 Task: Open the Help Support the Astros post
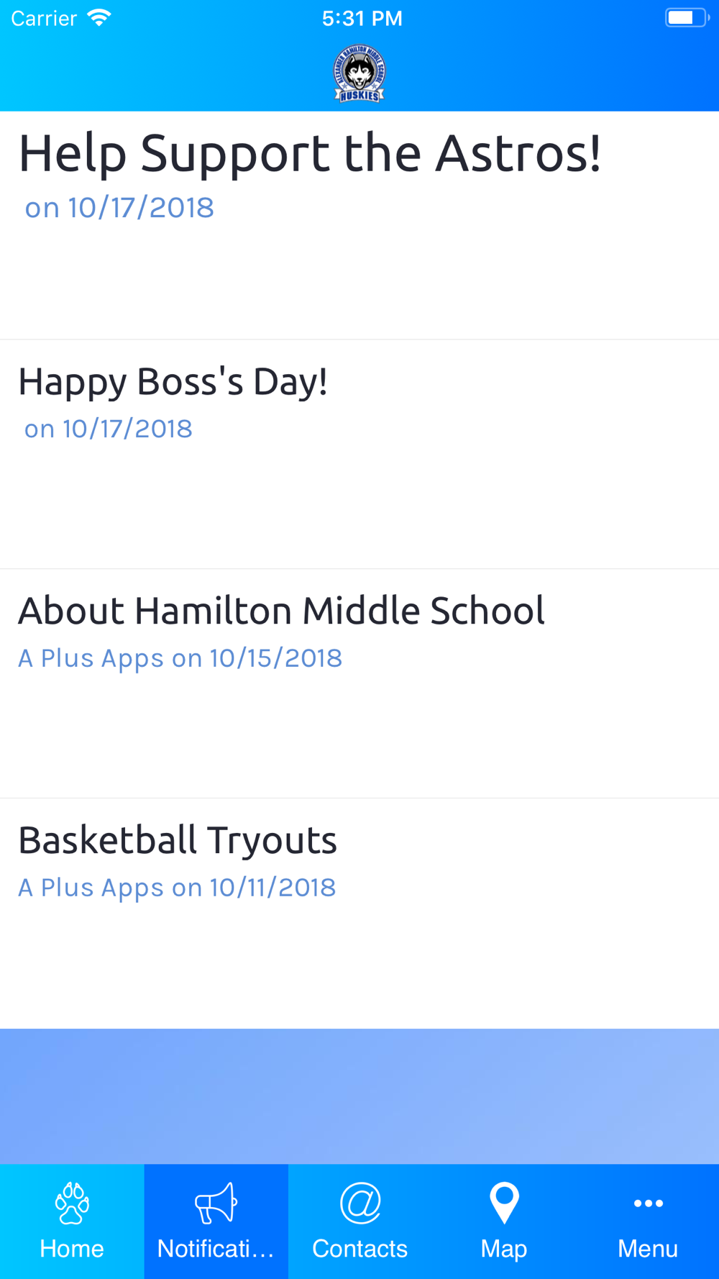(359, 225)
